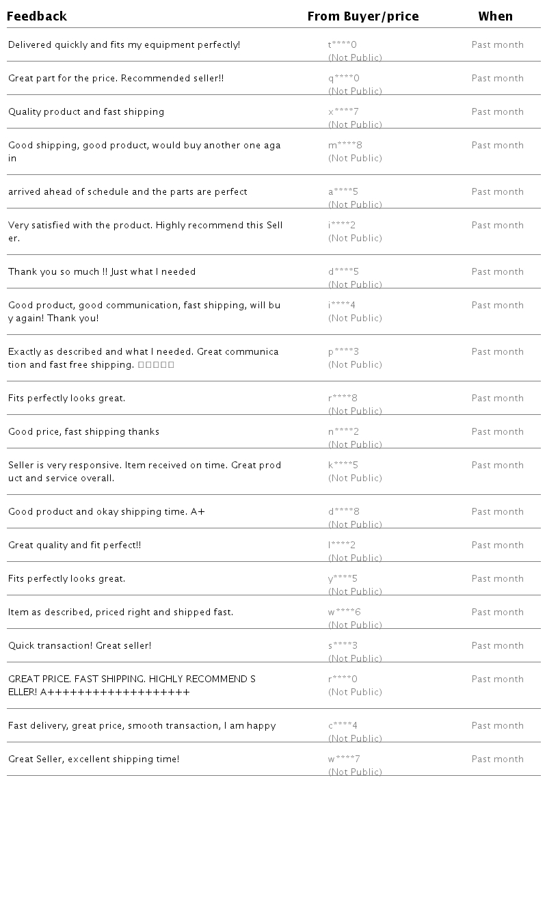The height and width of the screenshot is (916, 547).
Task: Click buyer p****3 username
Action: click(343, 352)
